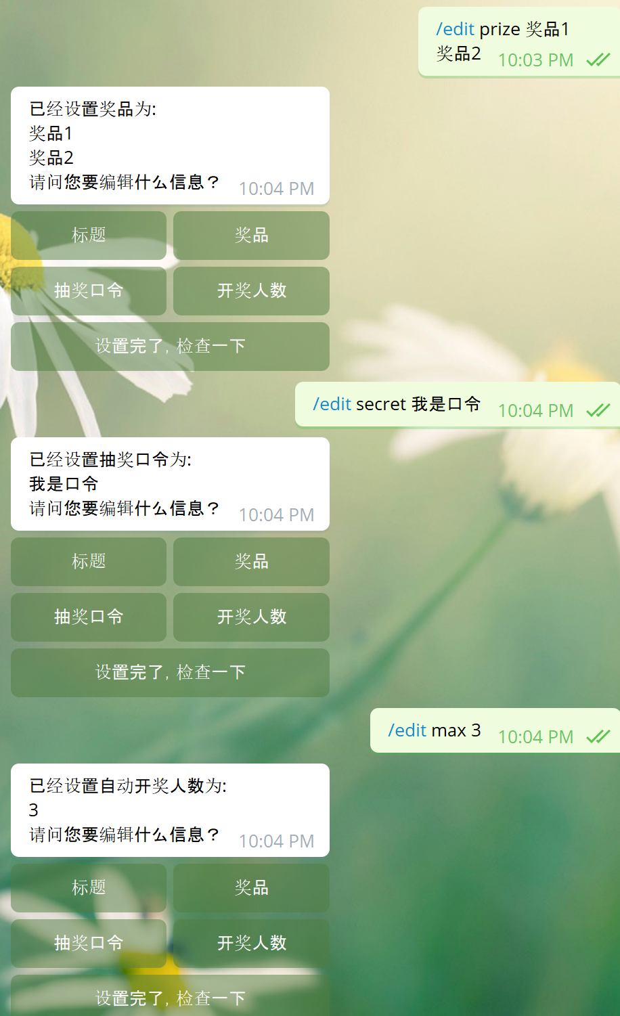Viewport: 620px width, 1016px height.
Task: Click read-receipt checkmarks on prize message
Action: point(598,60)
